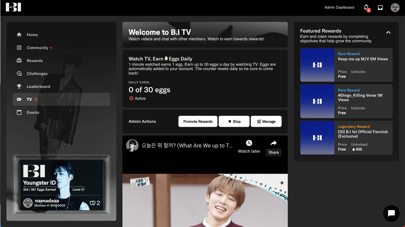This screenshot has width=405, height=227.
Task: Open the notifications bell
Action: coord(366,7)
